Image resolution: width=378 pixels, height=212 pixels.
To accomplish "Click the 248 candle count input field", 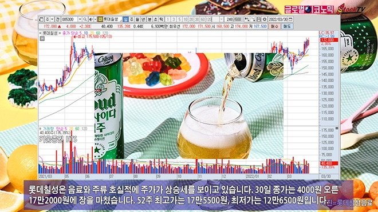I will pos(229,19).
